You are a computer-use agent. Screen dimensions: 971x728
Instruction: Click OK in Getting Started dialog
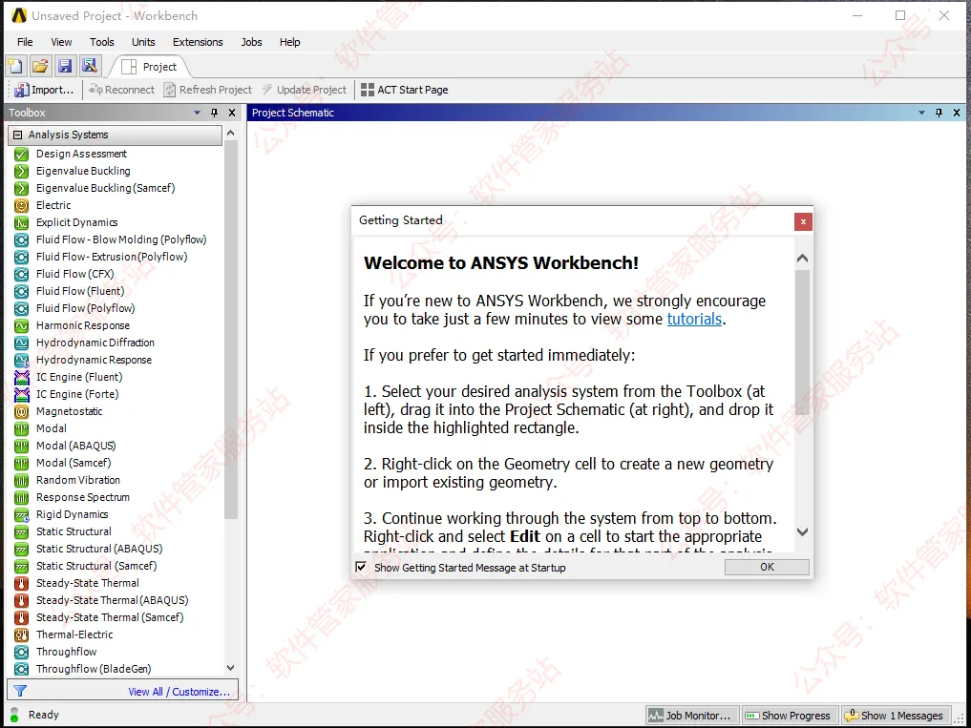[x=767, y=567]
